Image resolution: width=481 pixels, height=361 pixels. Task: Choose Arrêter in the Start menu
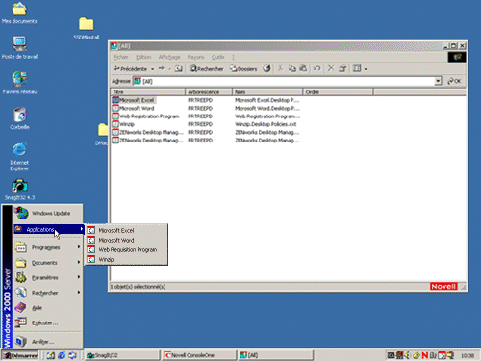tap(48, 342)
